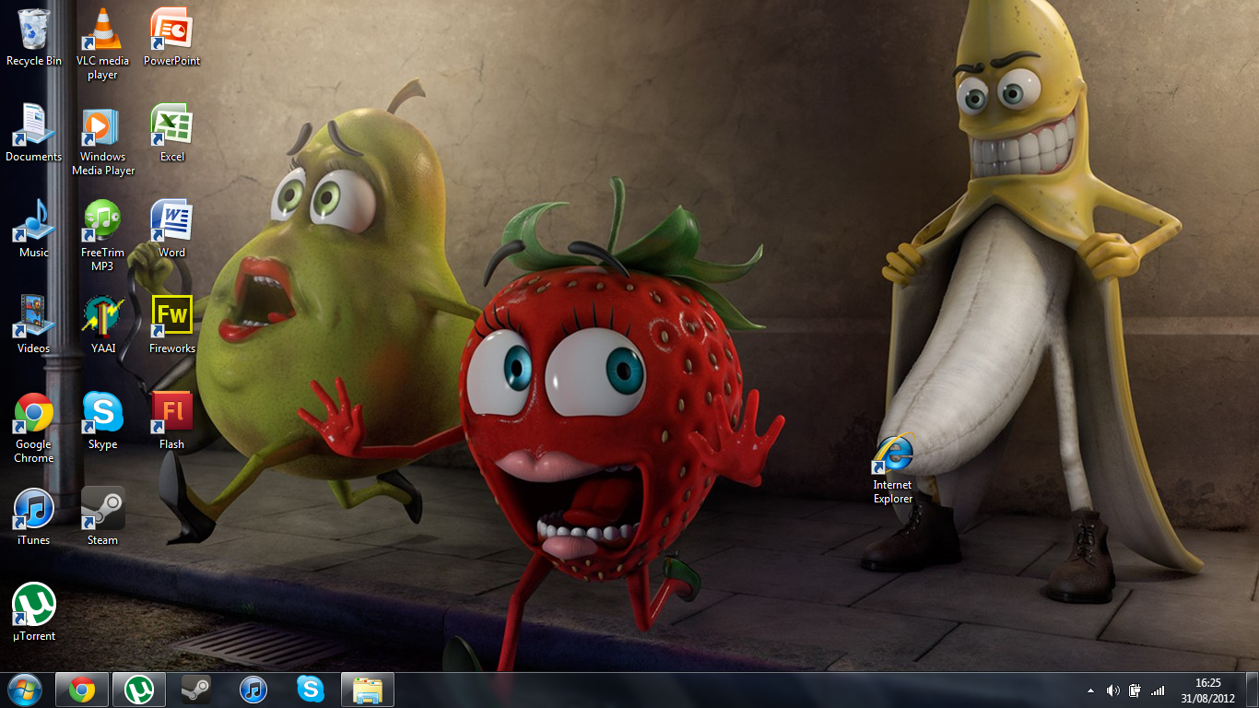Open the Windows Start menu button

point(24,690)
